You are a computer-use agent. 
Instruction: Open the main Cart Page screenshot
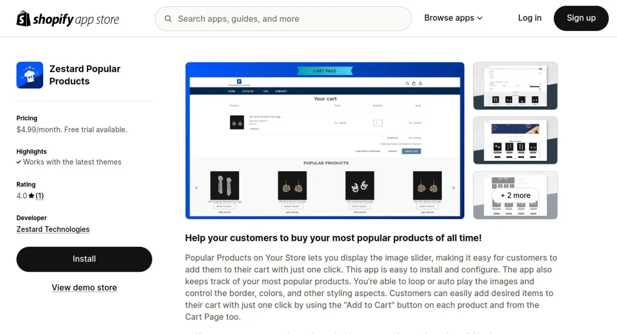325,140
